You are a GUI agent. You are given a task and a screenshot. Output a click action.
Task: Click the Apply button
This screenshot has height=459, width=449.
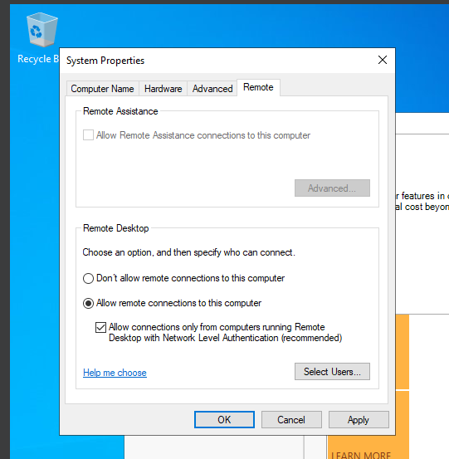click(x=359, y=419)
